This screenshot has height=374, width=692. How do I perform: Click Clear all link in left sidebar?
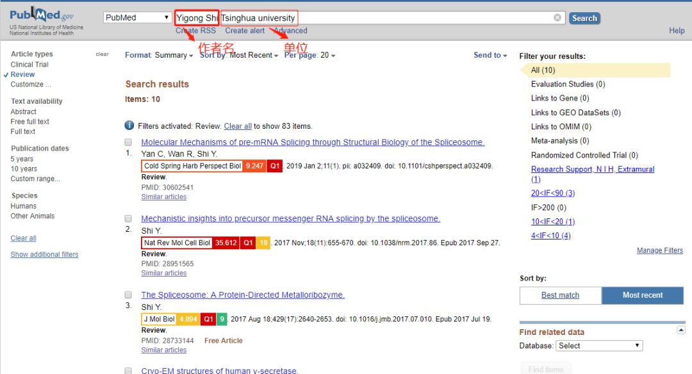coord(24,238)
